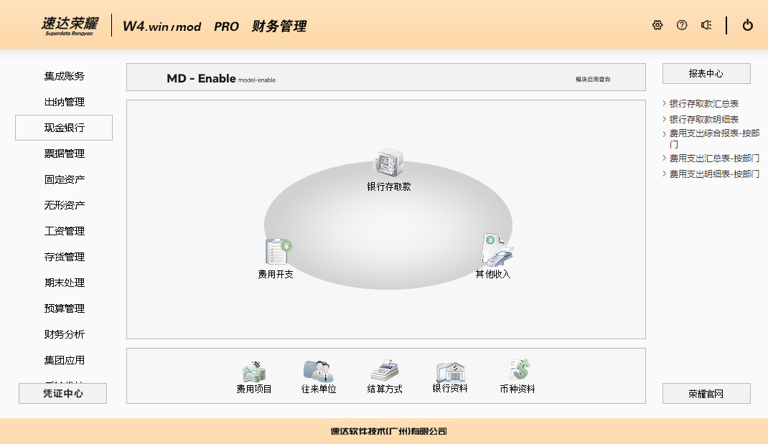Click the power exit icon

tap(748, 25)
